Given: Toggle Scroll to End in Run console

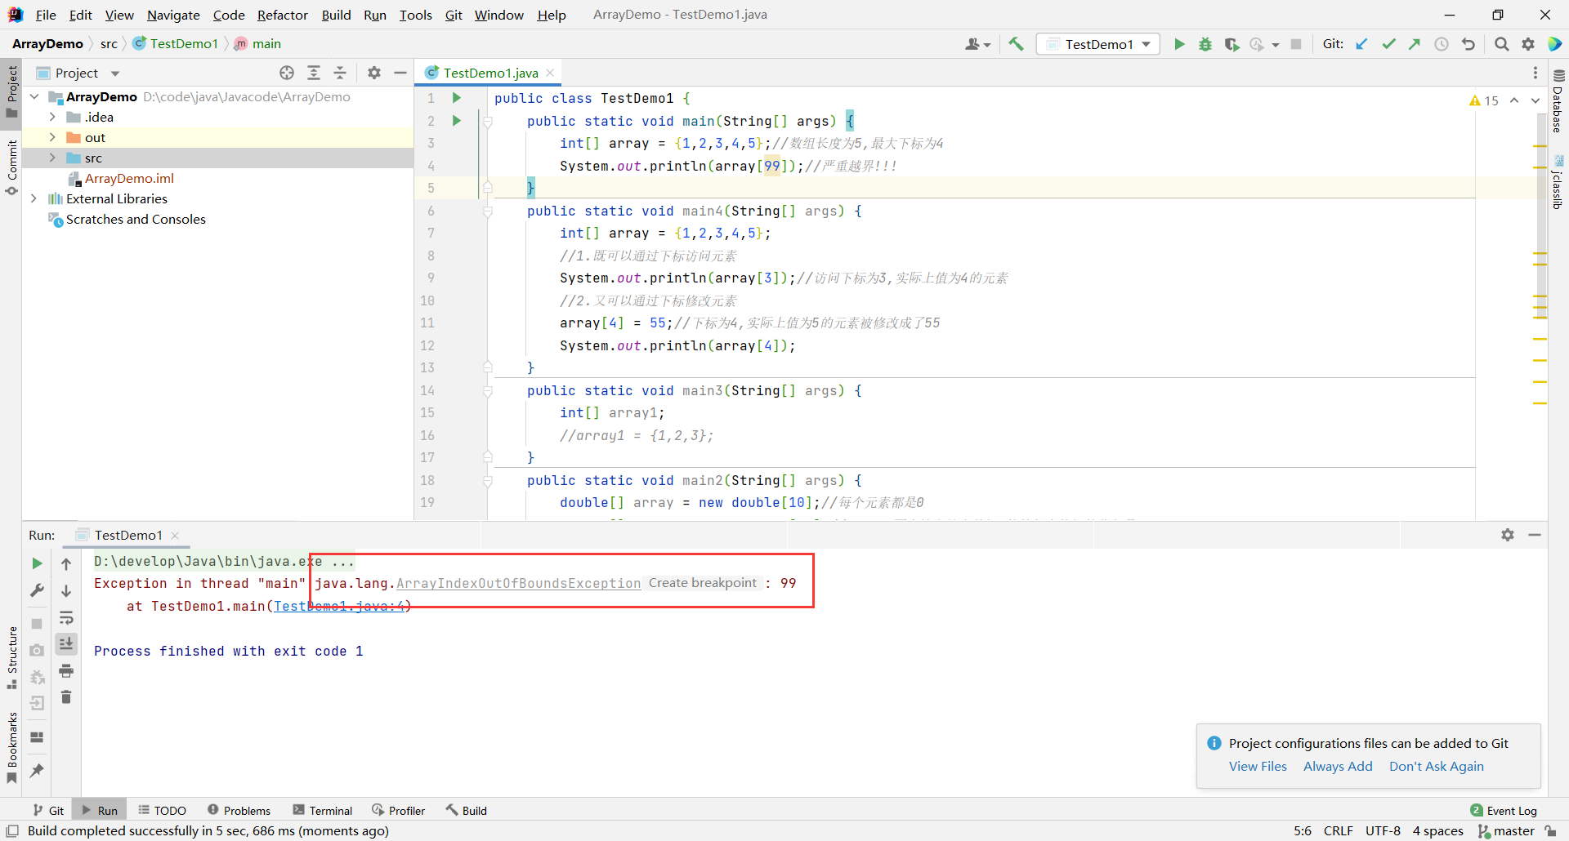Looking at the screenshot, I should tap(66, 644).
